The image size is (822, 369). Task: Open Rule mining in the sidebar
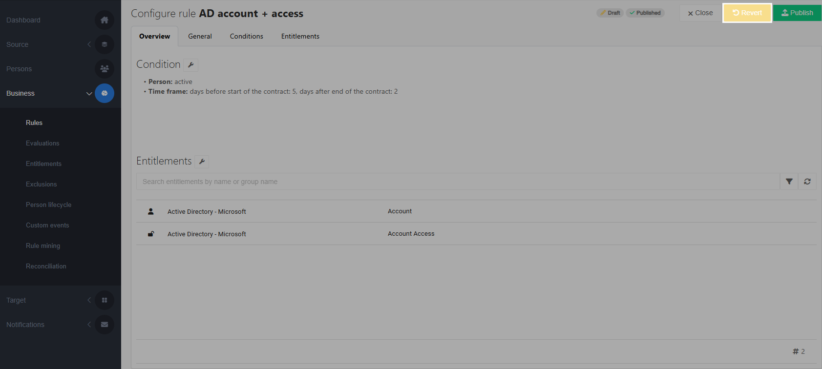(x=43, y=246)
